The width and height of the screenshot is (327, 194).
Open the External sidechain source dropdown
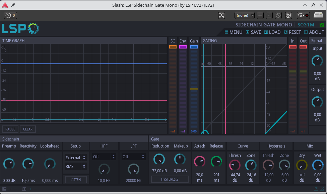pyautogui.click(x=76, y=158)
